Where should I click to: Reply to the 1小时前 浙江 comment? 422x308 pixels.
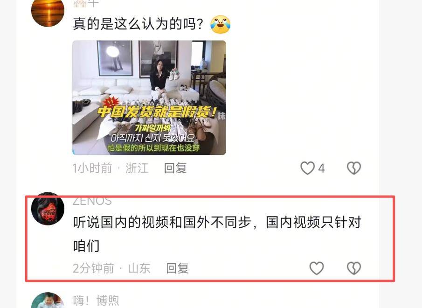175,168
